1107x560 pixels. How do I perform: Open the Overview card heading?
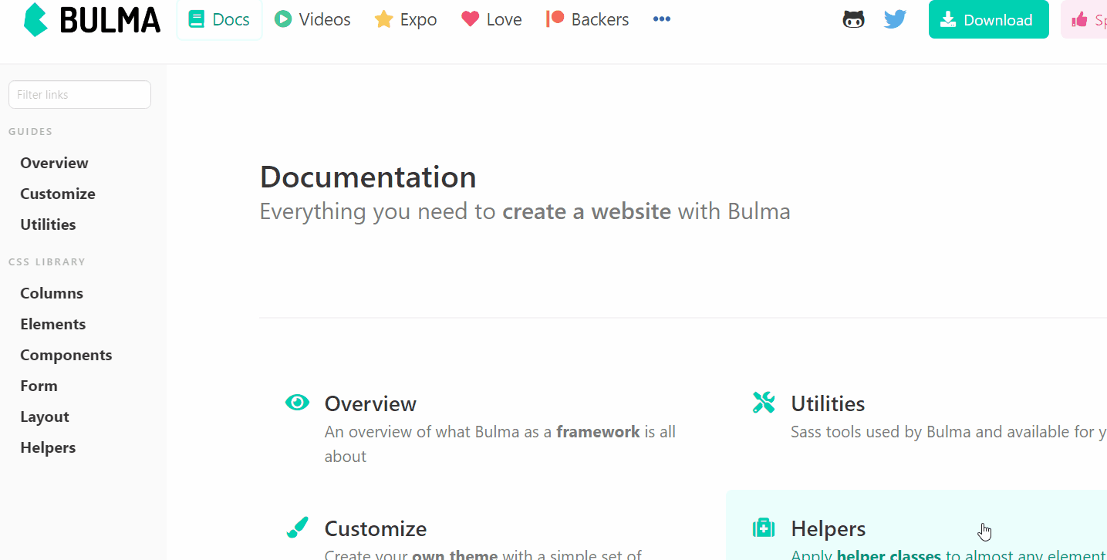[370, 403]
